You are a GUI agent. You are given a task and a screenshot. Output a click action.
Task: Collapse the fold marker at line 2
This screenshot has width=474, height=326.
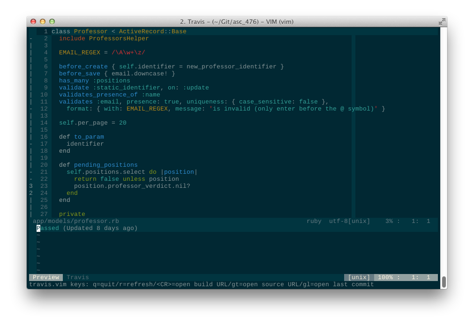[31, 38]
